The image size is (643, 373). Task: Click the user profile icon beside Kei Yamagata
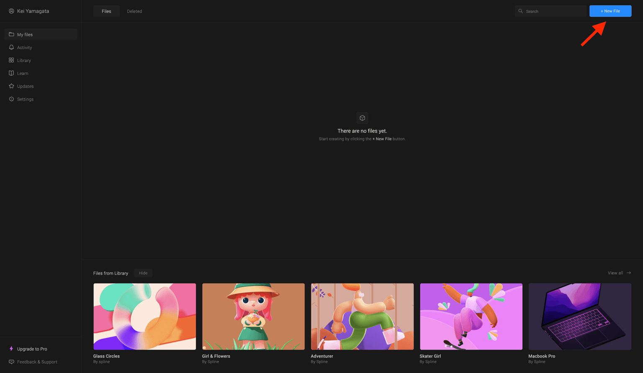(x=11, y=11)
